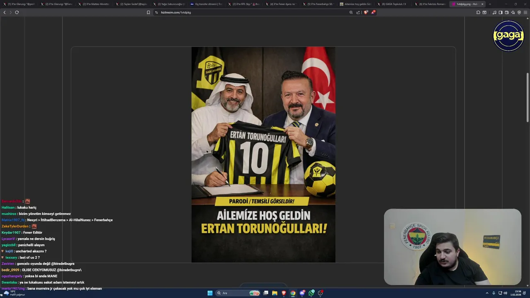Open WhatsApp from the taskbar
This screenshot has width=530, height=298.
(311, 293)
